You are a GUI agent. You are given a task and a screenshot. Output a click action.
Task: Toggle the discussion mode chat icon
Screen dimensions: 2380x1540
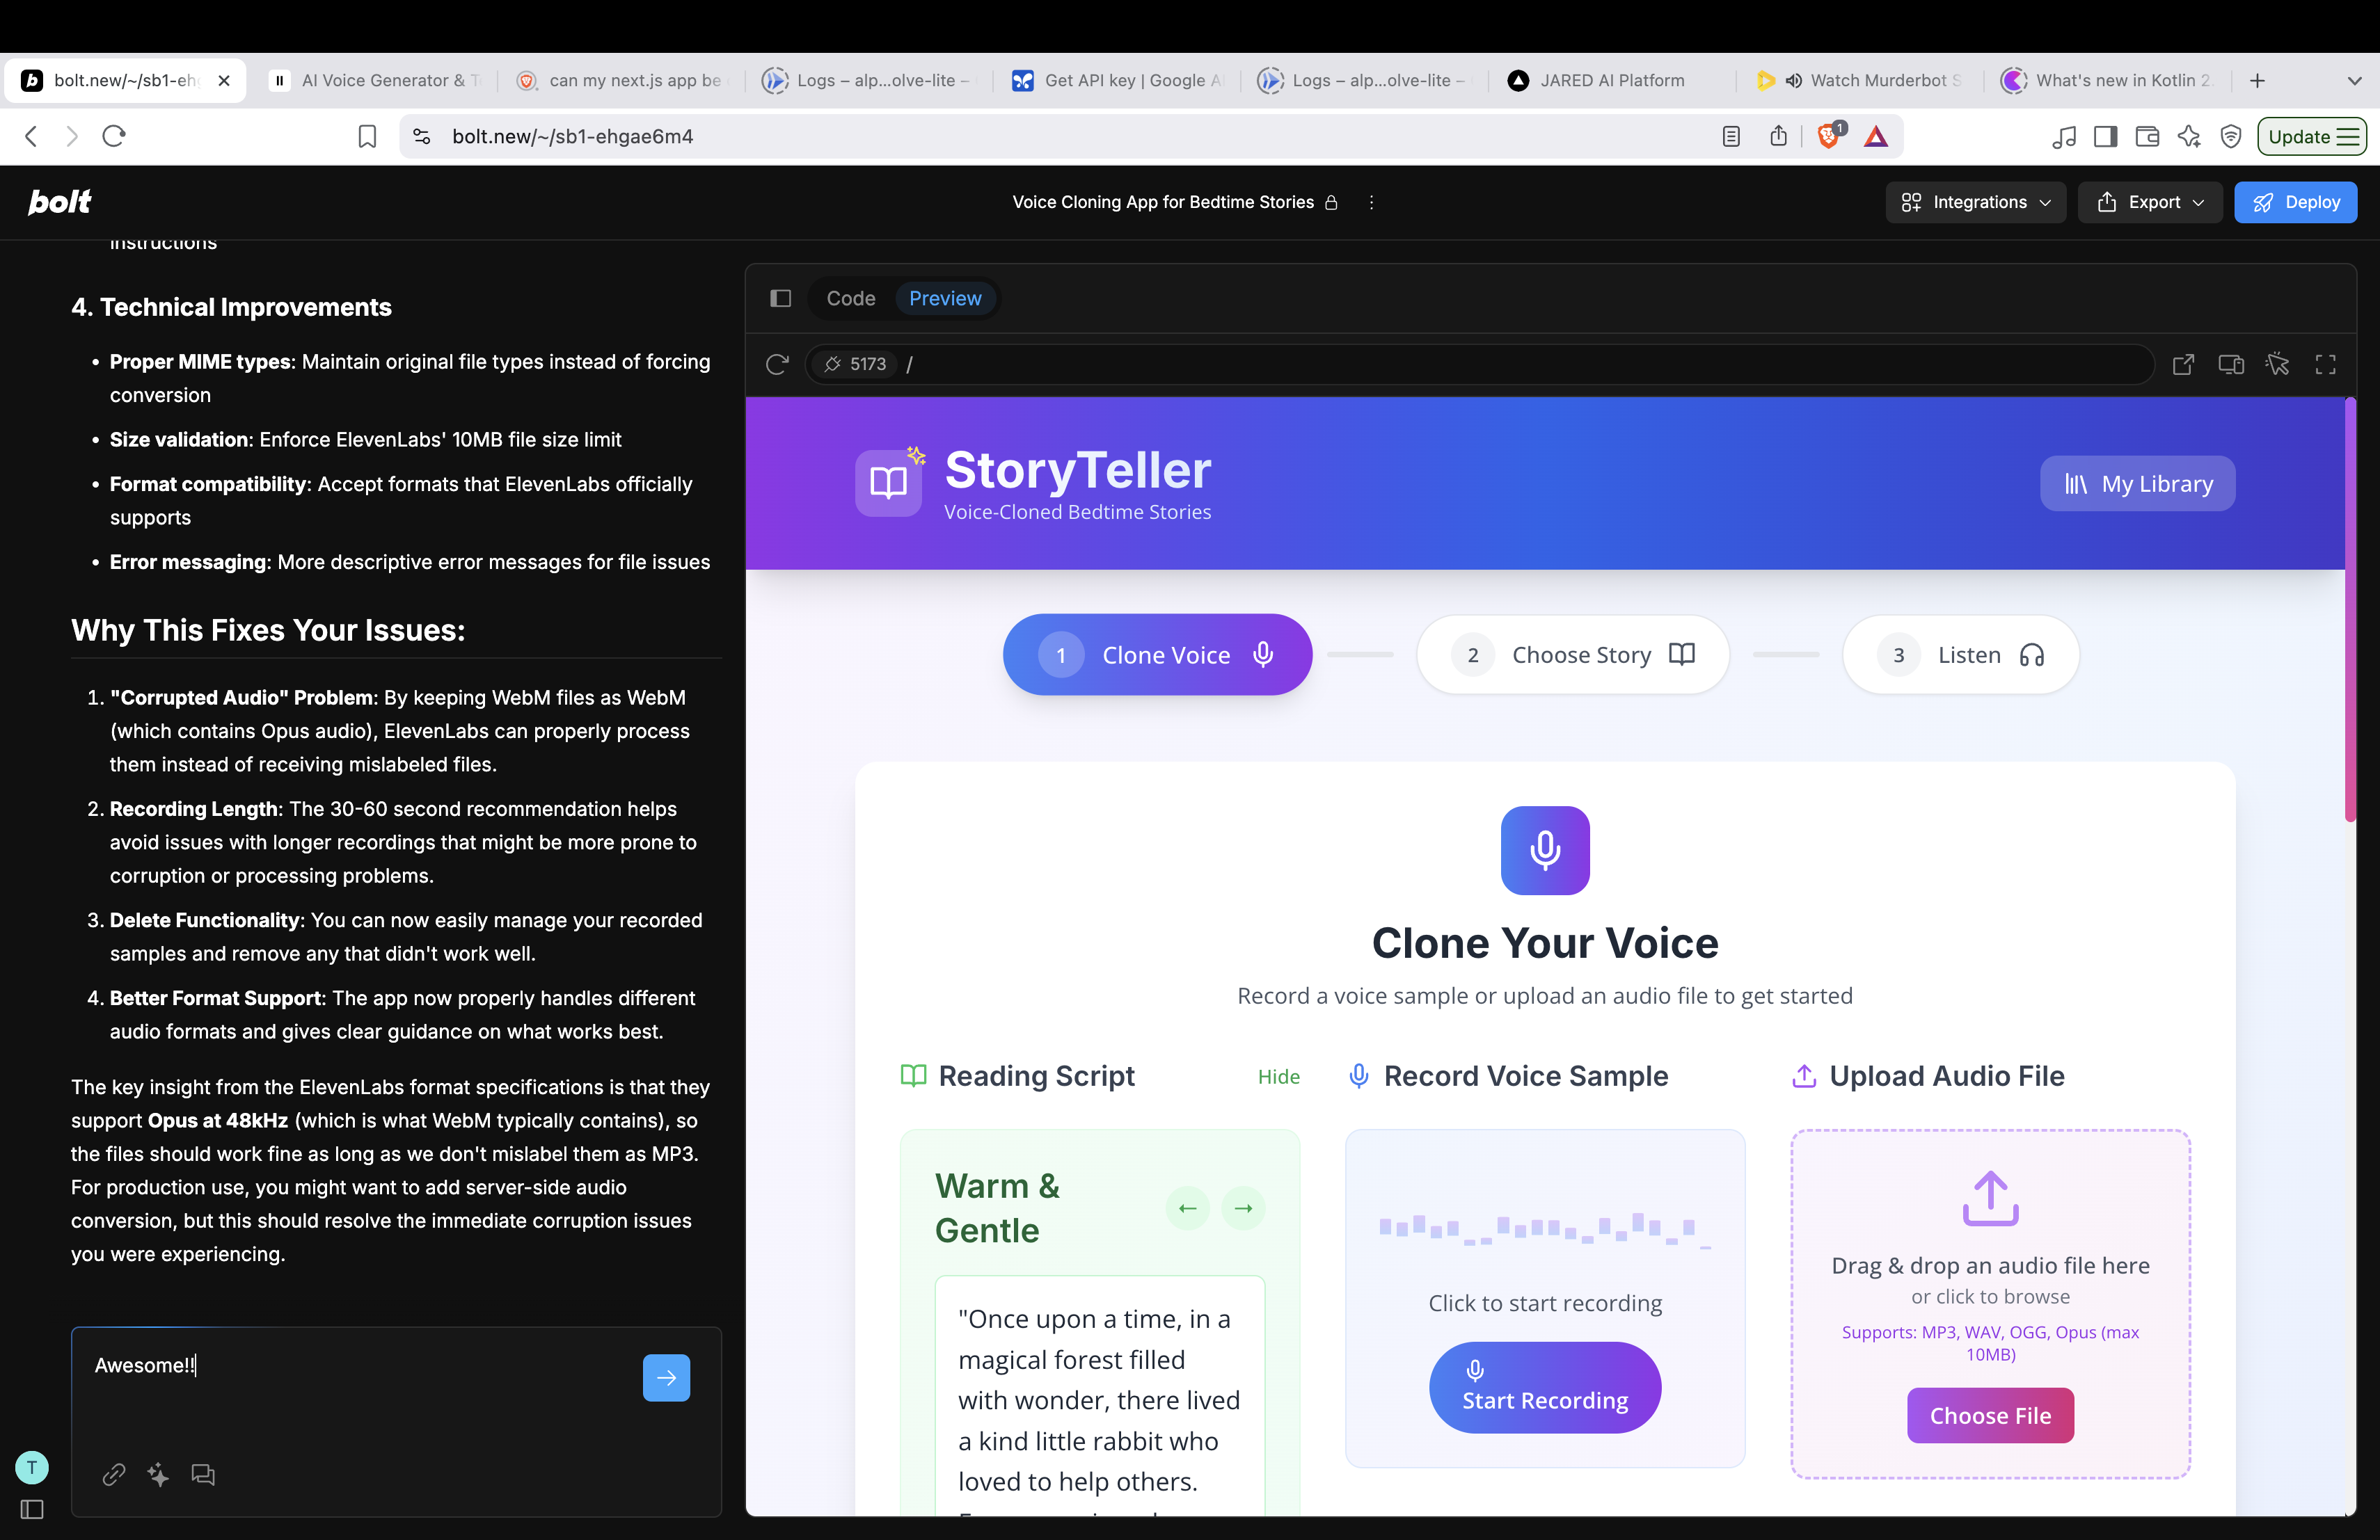[203, 1474]
